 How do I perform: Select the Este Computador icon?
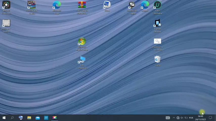point(82,60)
